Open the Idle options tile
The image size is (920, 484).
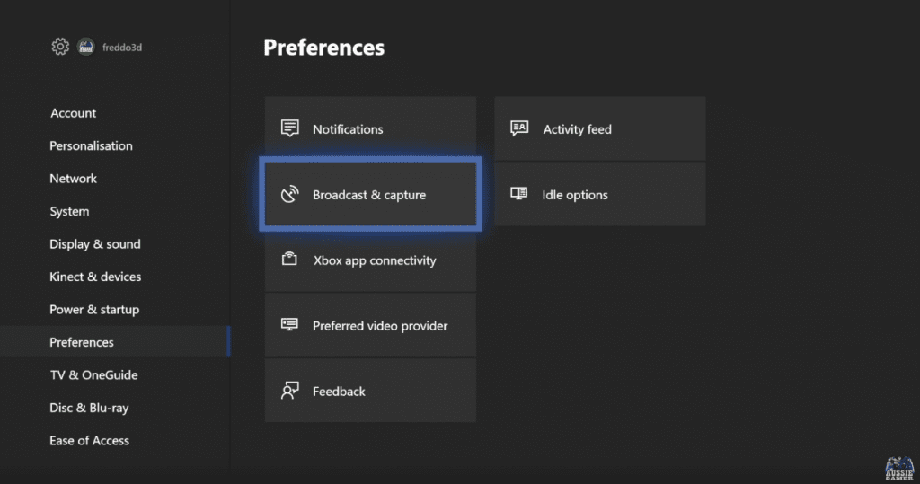(599, 194)
